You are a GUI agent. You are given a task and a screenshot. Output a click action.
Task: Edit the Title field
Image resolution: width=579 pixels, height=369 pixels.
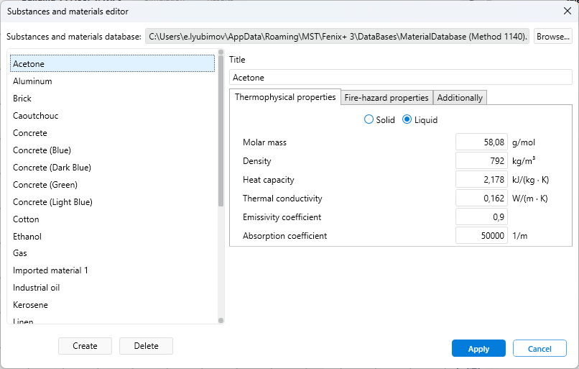[x=401, y=77]
